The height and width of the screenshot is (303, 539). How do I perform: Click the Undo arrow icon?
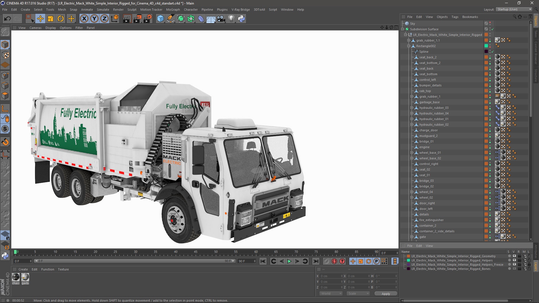pos(8,19)
